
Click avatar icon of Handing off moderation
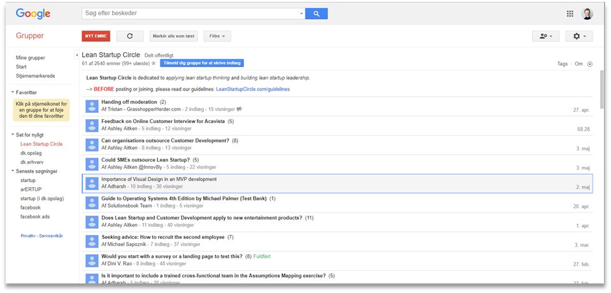[92, 106]
